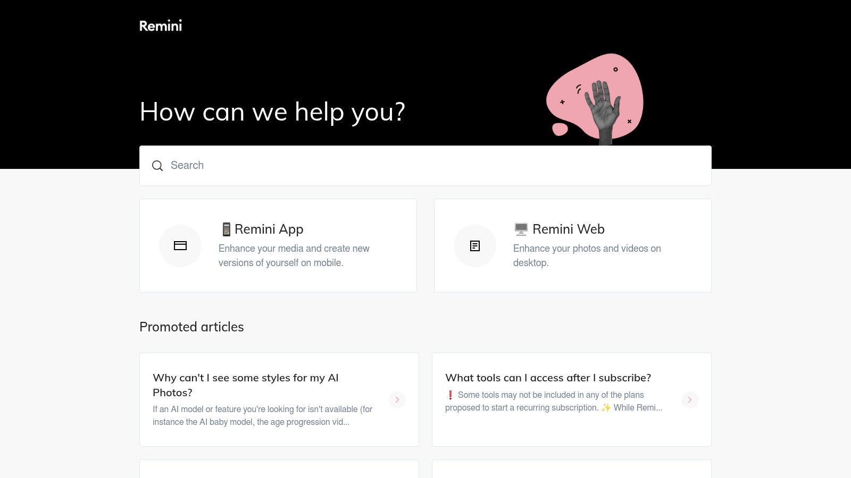Expand the subscription tools article chevron
Screen dimensions: 851x478
690,399
